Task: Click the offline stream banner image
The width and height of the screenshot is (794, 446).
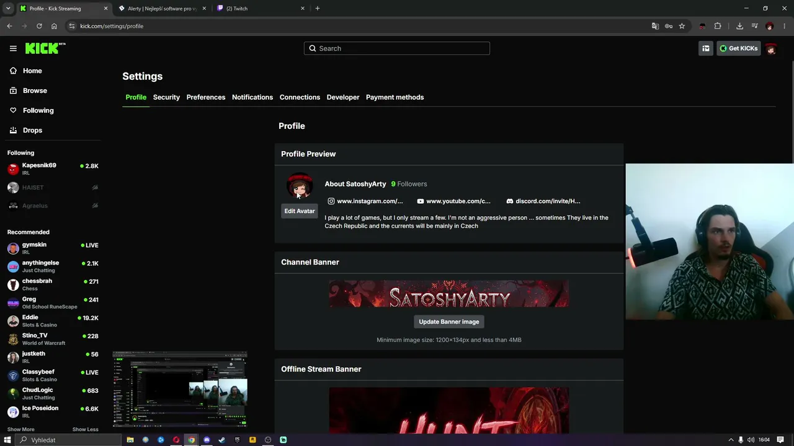Action: (449, 411)
